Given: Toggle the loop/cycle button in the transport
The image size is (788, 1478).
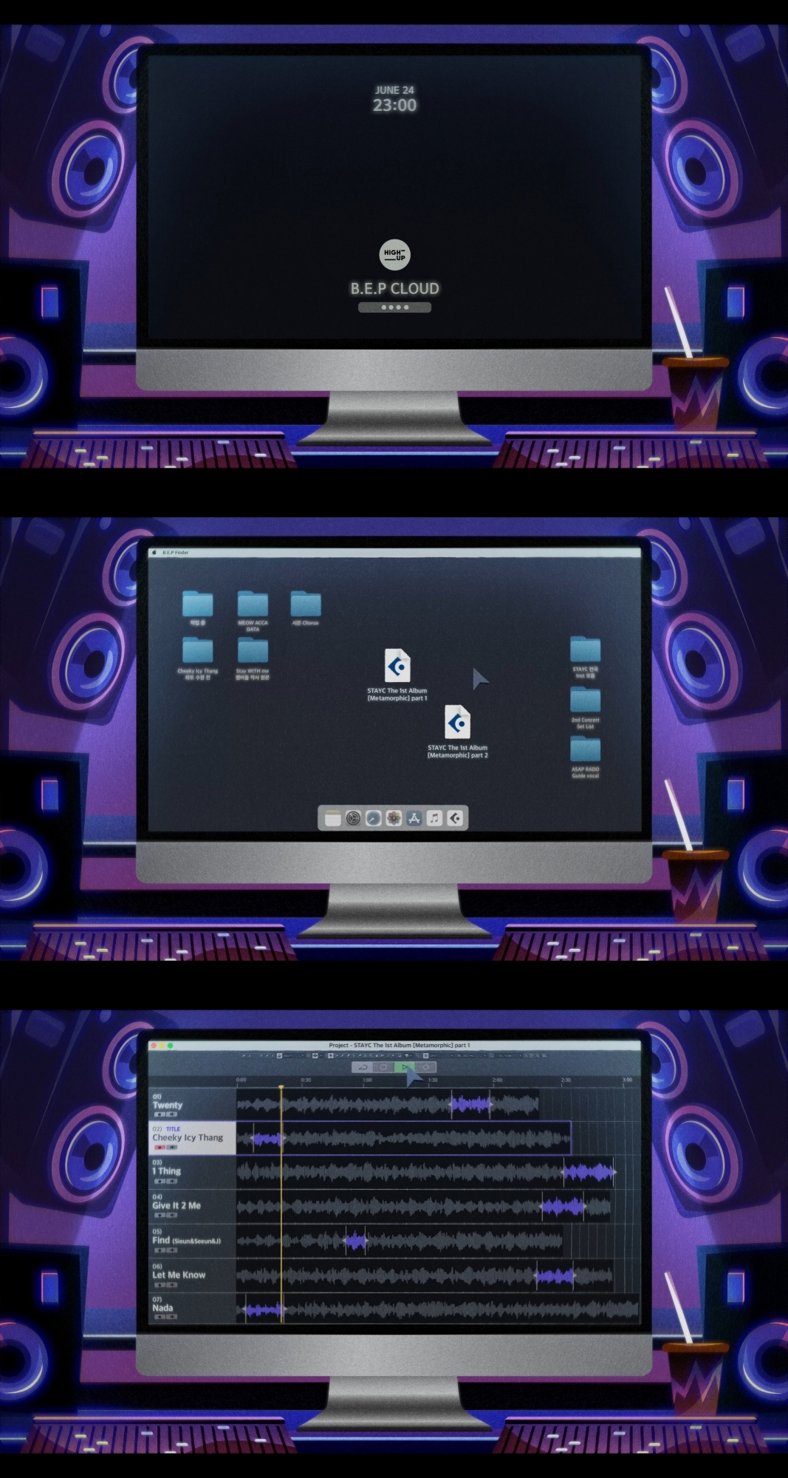Looking at the screenshot, I should coord(363,1067).
